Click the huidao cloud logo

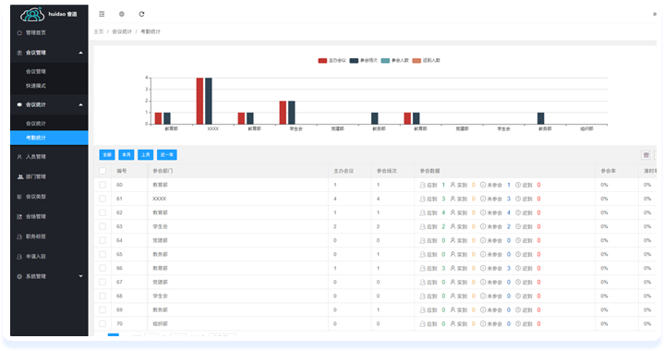coord(32,15)
